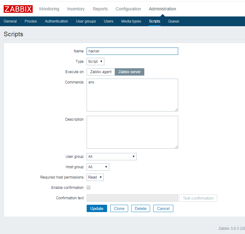Go to the Queue submenu

(x=174, y=21)
